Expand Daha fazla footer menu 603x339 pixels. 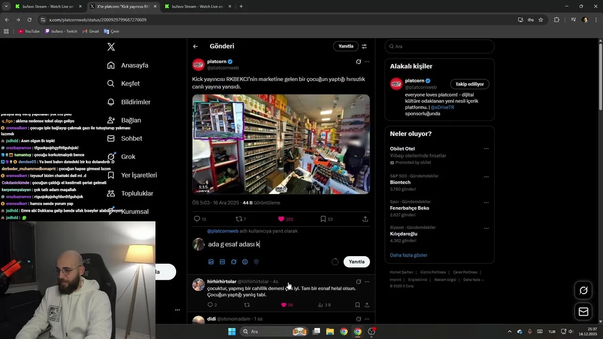(473, 280)
